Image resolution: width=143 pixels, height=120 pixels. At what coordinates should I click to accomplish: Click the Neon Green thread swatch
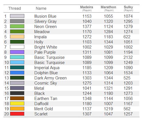[17, 26]
